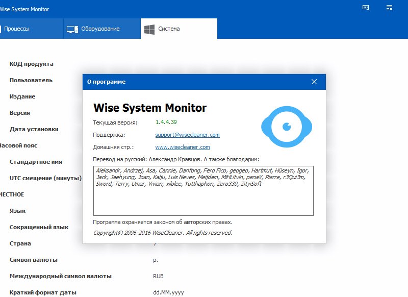This screenshot has width=408, height=297.
Task: Click the dd.MM.yyyy date format value
Action: tap(168, 292)
